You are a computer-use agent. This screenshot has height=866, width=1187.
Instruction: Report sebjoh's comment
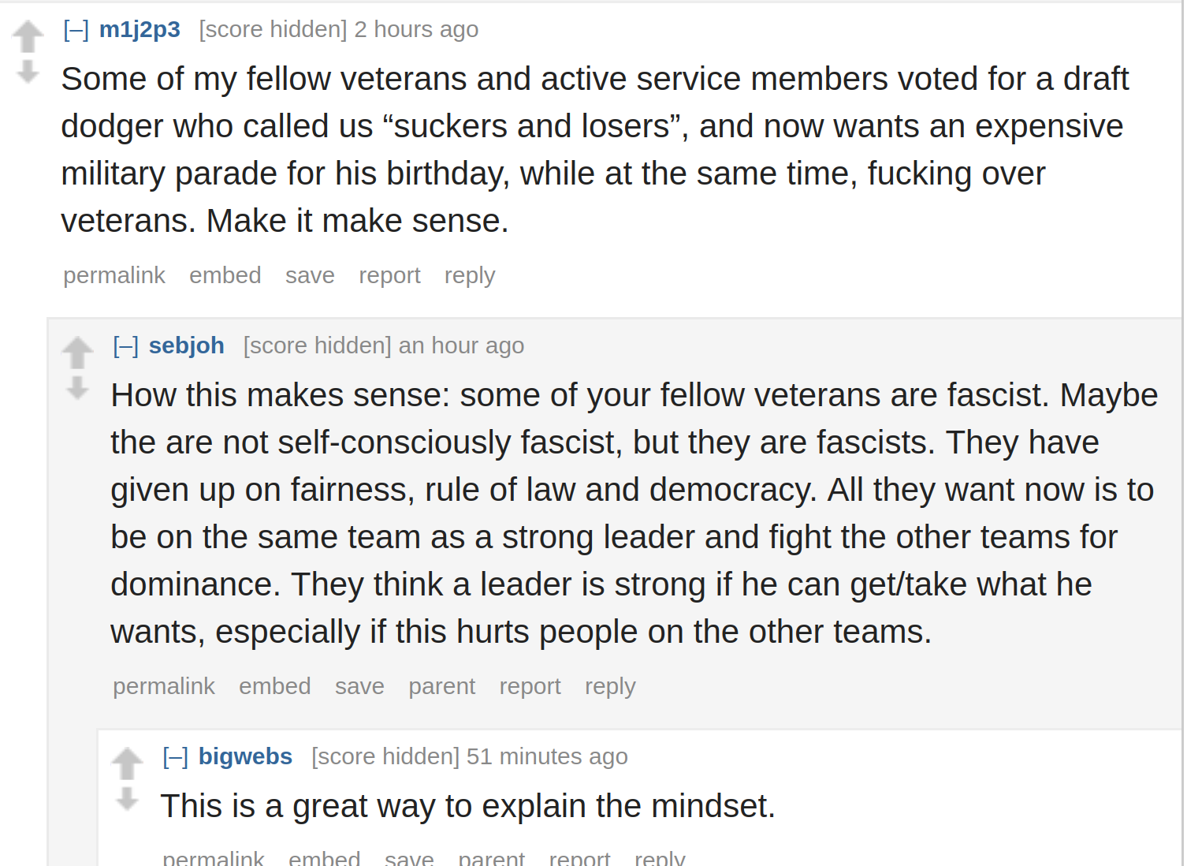click(x=530, y=686)
